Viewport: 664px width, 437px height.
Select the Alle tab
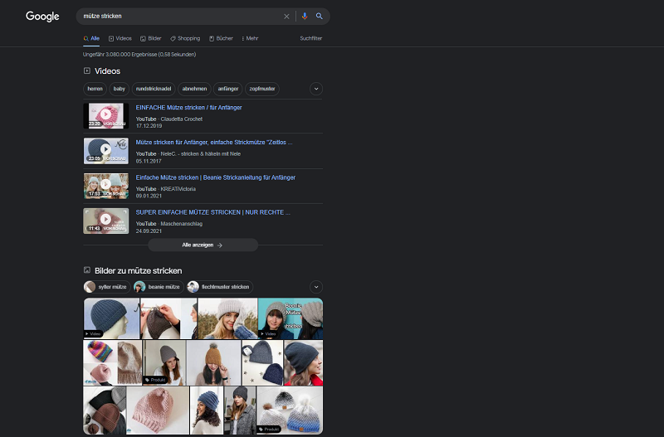tap(91, 38)
